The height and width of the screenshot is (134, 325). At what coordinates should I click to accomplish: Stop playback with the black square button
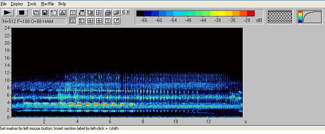coord(22,13)
